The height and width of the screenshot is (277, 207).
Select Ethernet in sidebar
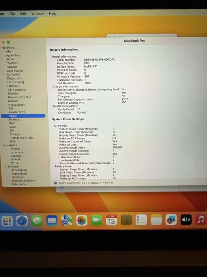pos(13,86)
